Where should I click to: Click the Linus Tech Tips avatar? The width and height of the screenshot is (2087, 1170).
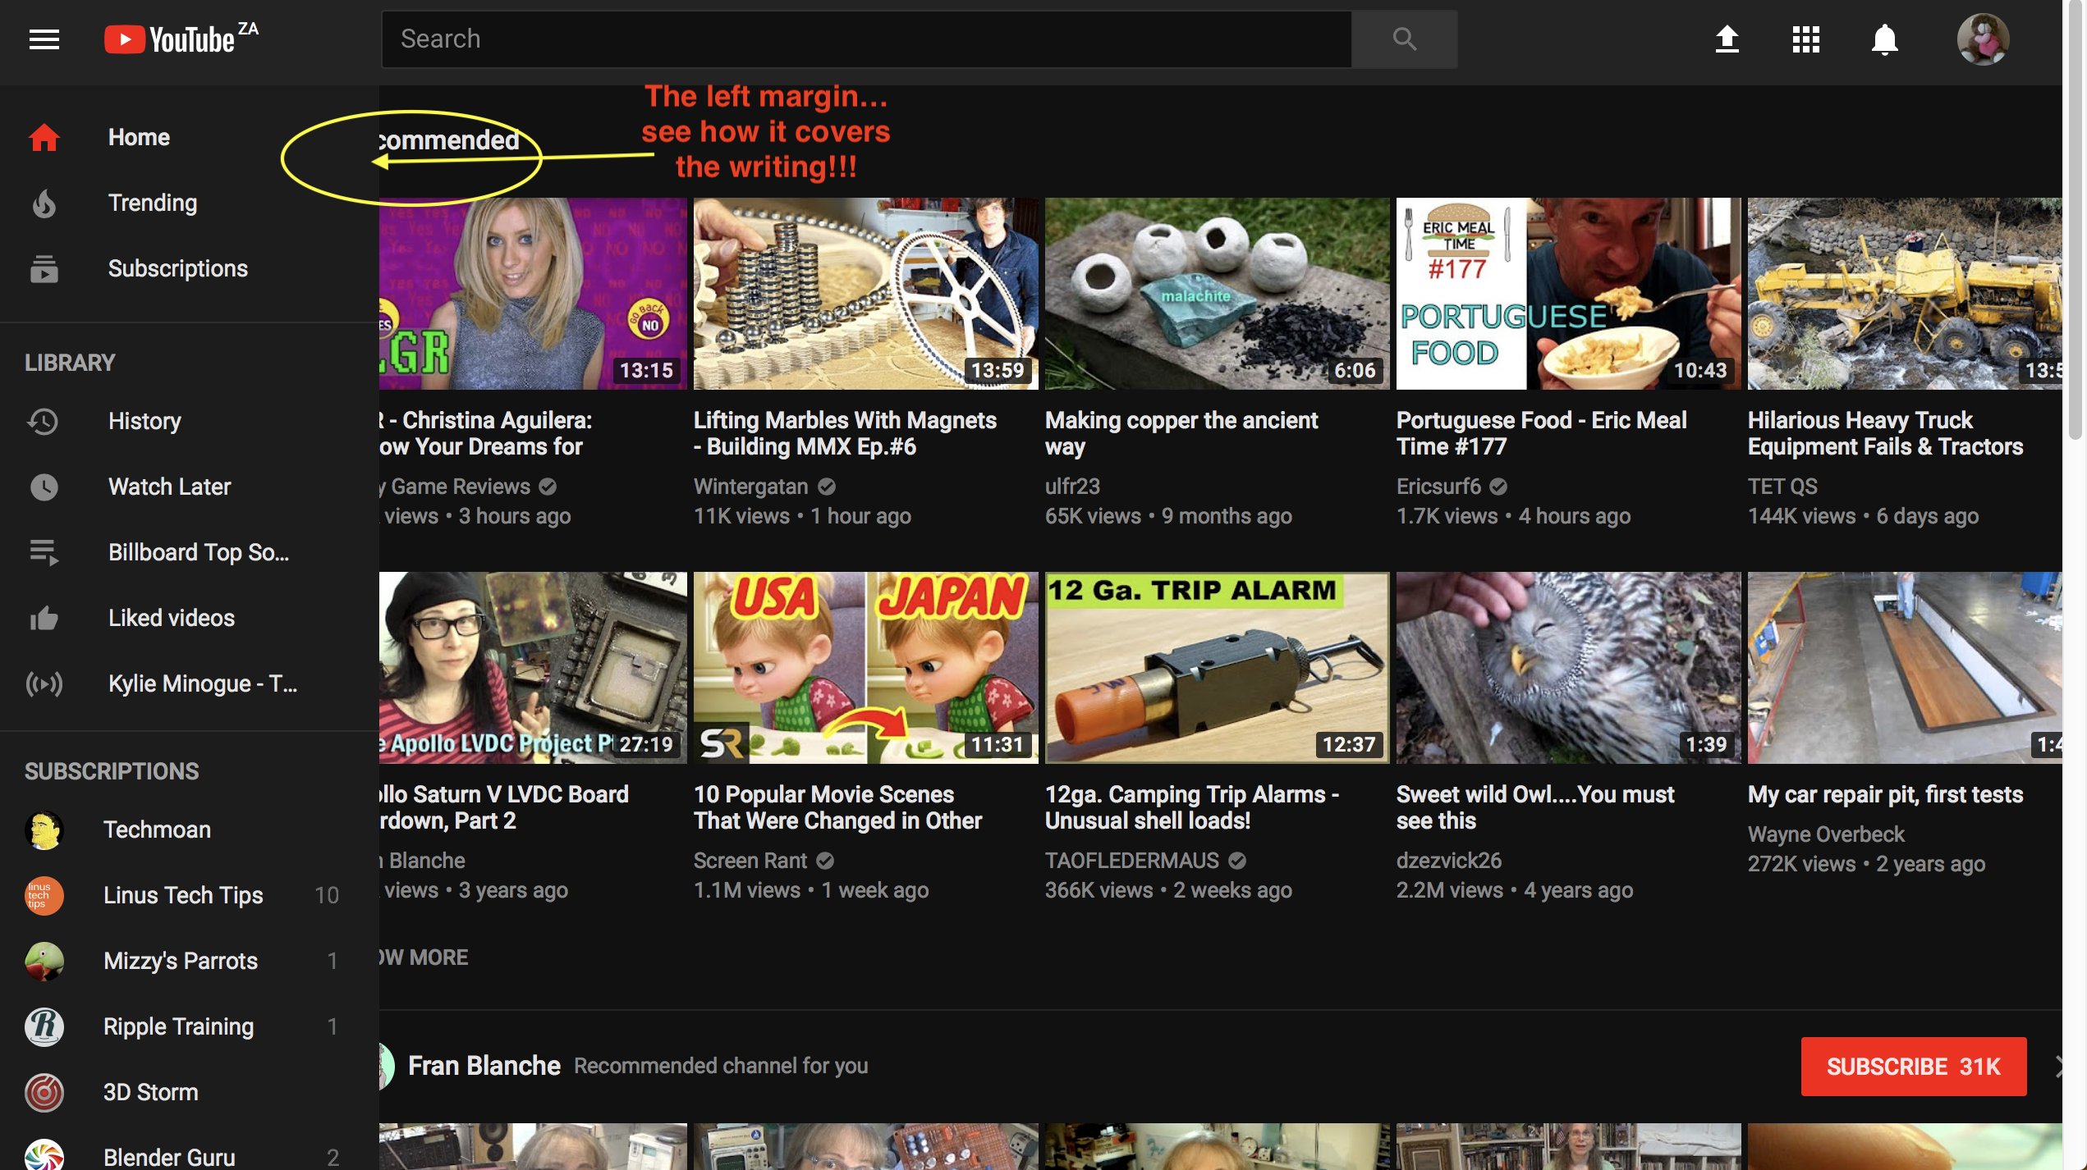(x=44, y=895)
